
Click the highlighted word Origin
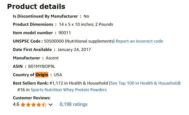[x=42, y=75]
